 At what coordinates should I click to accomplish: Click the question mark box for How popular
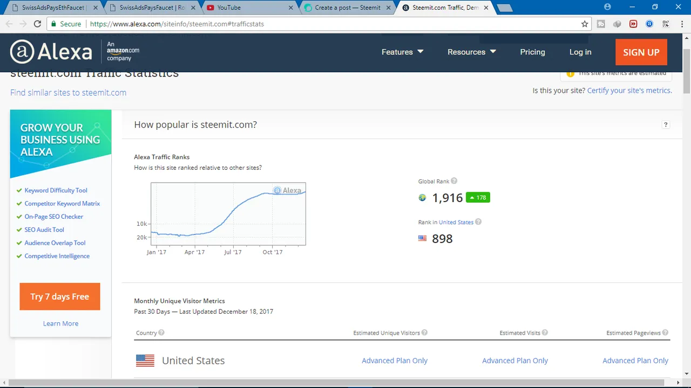[x=666, y=124]
